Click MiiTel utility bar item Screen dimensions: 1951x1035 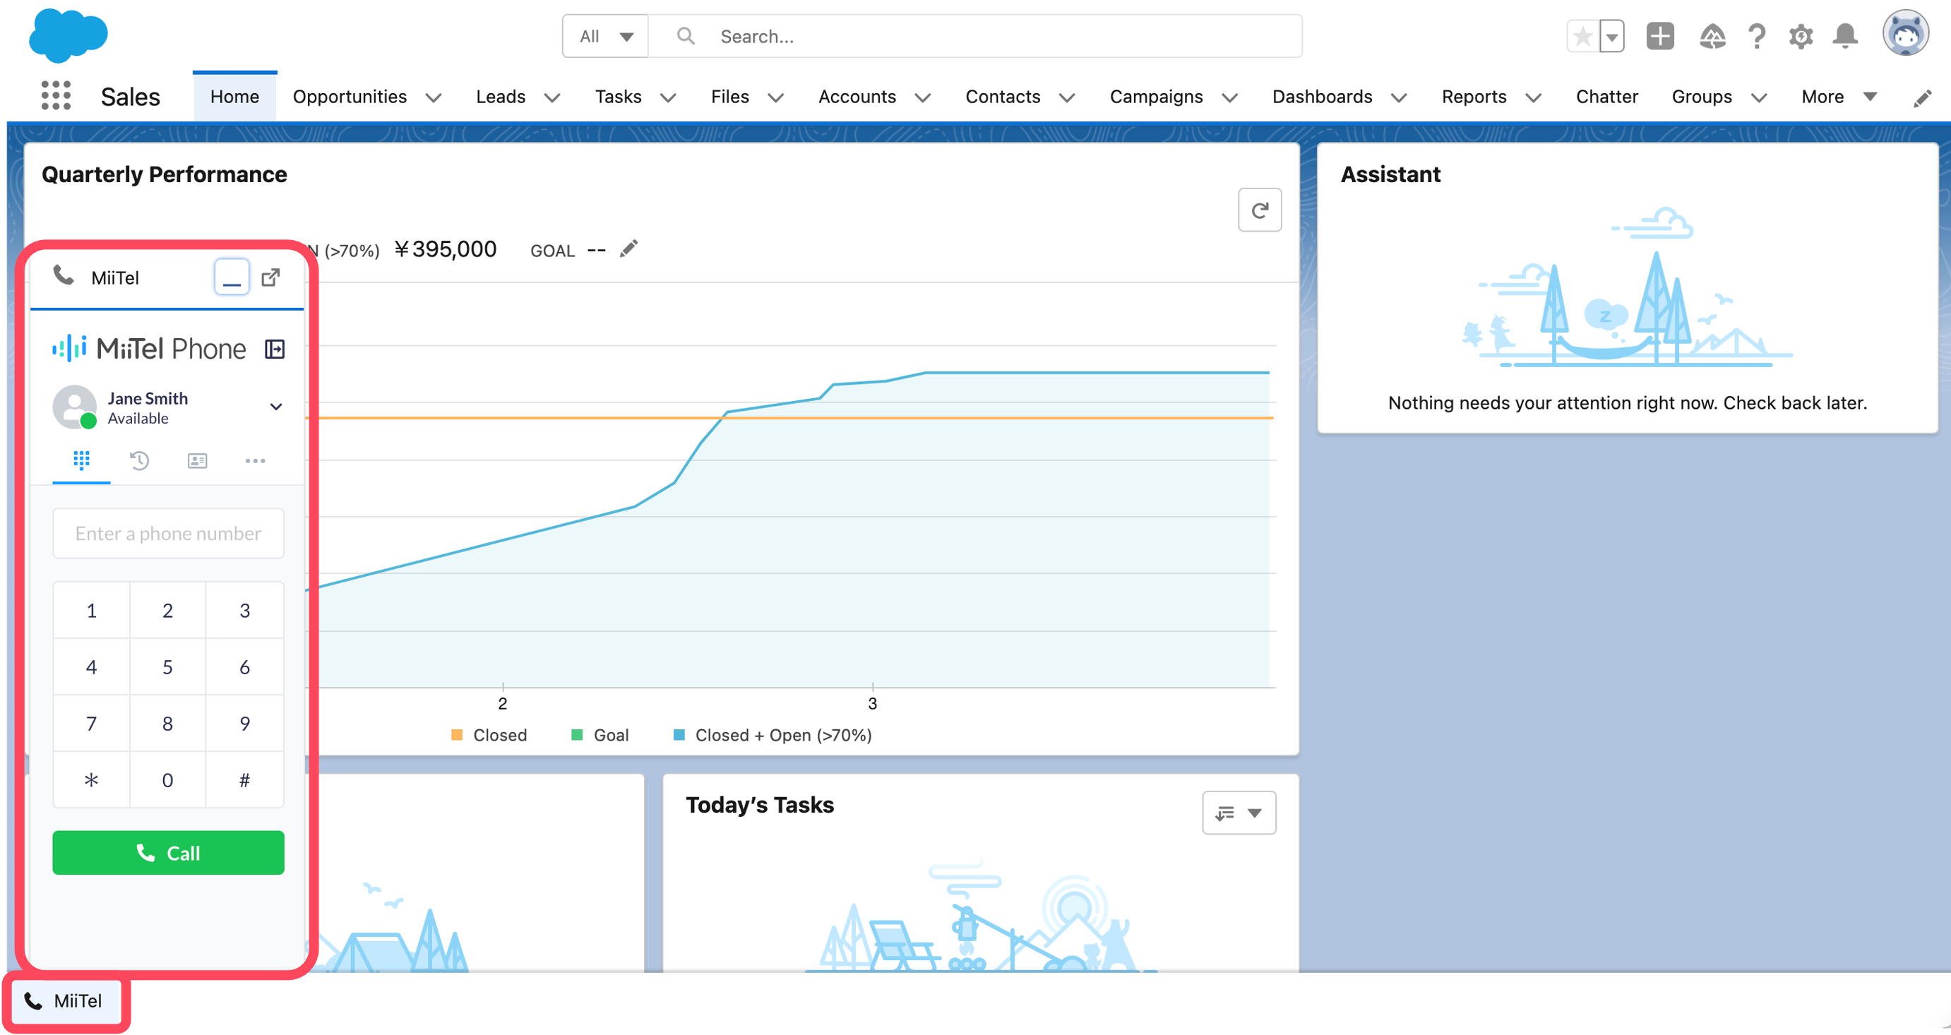click(x=65, y=1001)
